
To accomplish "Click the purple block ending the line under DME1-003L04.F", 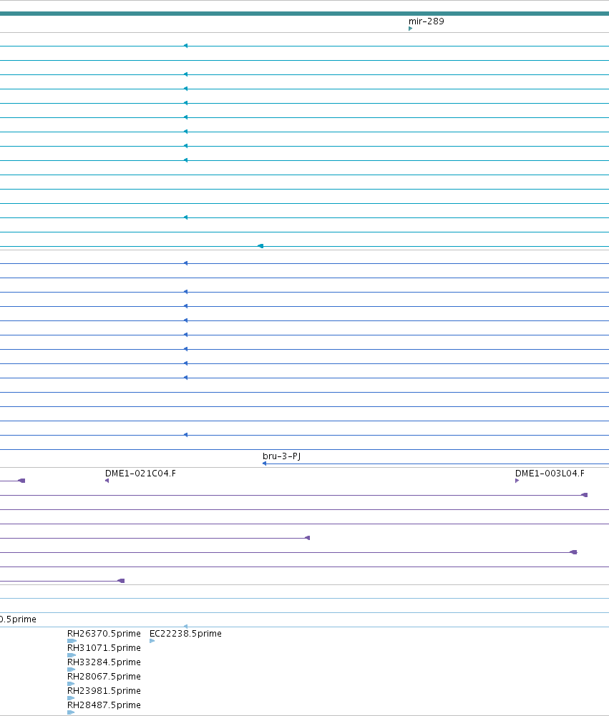I will [x=584, y=495].
